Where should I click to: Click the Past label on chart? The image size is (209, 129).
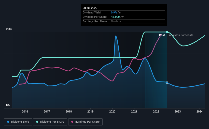162,35
